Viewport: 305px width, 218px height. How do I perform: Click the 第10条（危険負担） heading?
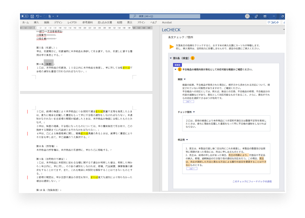[47, 190]
